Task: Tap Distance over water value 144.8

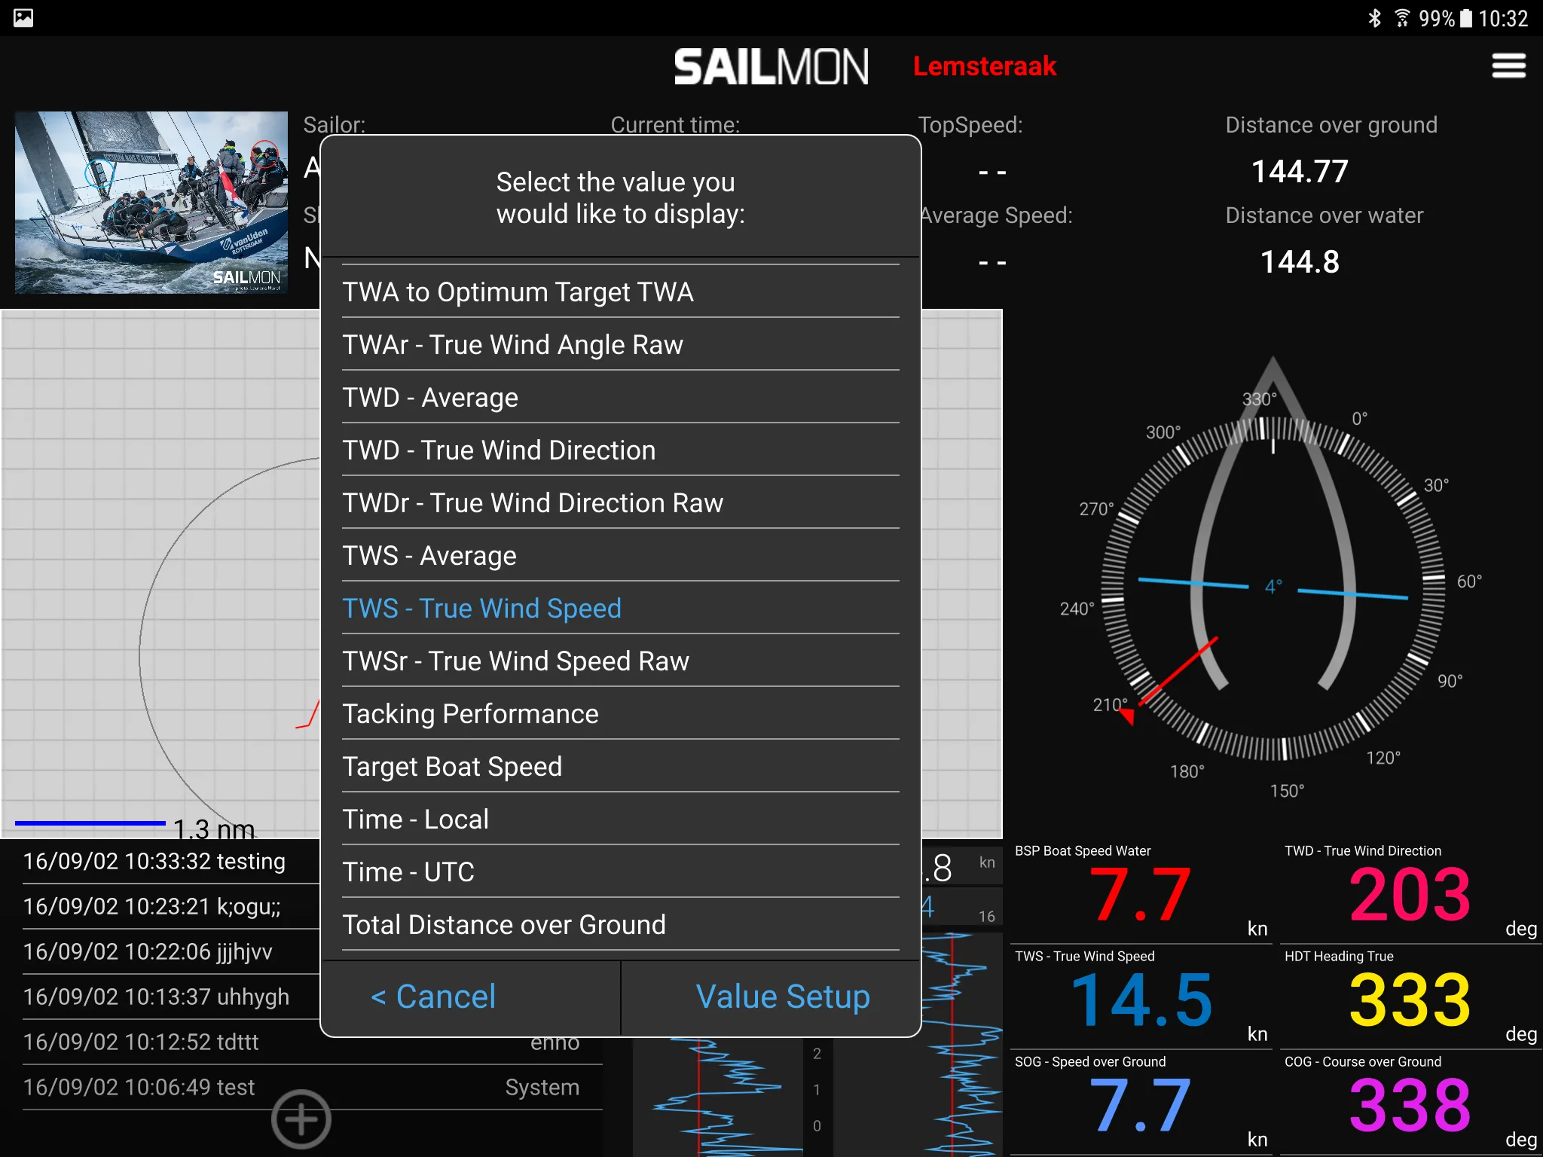Action: (1300, 261)
